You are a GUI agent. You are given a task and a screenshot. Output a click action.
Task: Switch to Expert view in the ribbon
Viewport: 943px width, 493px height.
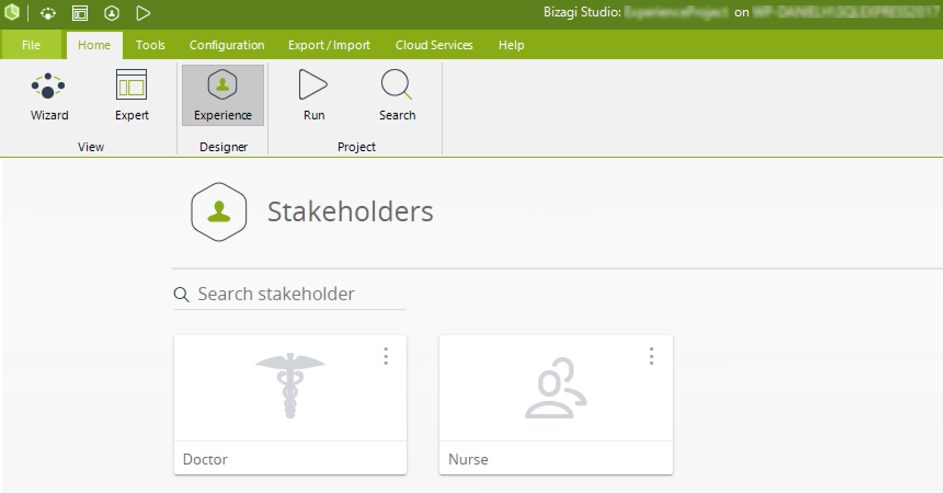[x=132, y=96]
